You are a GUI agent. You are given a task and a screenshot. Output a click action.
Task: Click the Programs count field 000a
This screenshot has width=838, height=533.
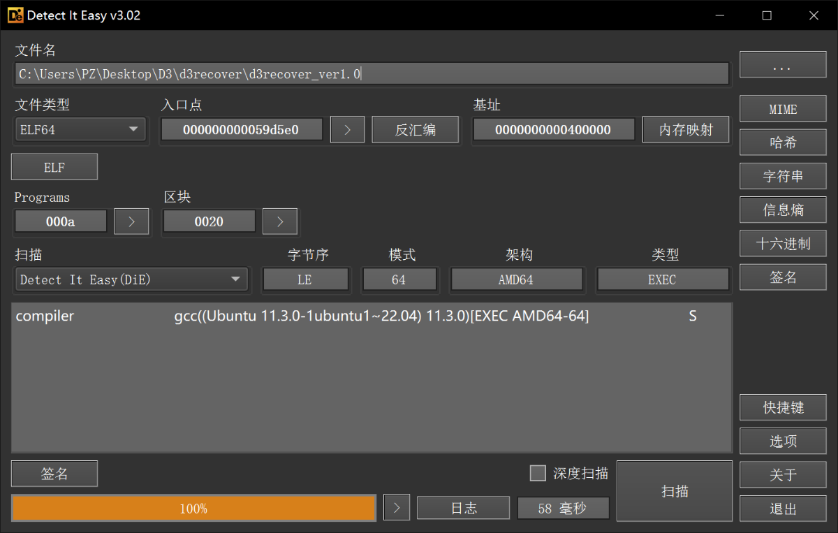61,221
